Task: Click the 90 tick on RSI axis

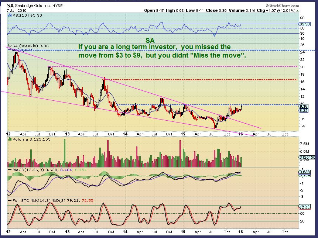Action: point(302,18)
